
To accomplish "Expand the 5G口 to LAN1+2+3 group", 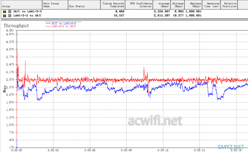I will point(9,11).
